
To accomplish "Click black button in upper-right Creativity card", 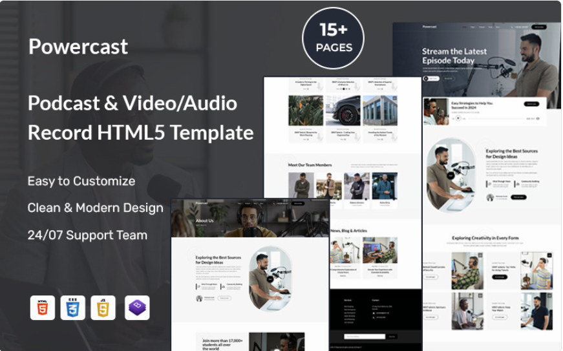I will coord(500,277).
